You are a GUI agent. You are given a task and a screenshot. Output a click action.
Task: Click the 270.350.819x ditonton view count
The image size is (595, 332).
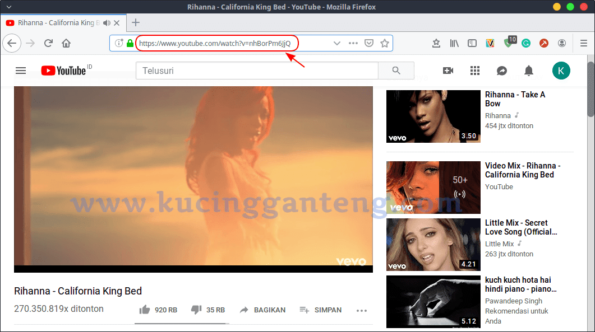point(59,309)
